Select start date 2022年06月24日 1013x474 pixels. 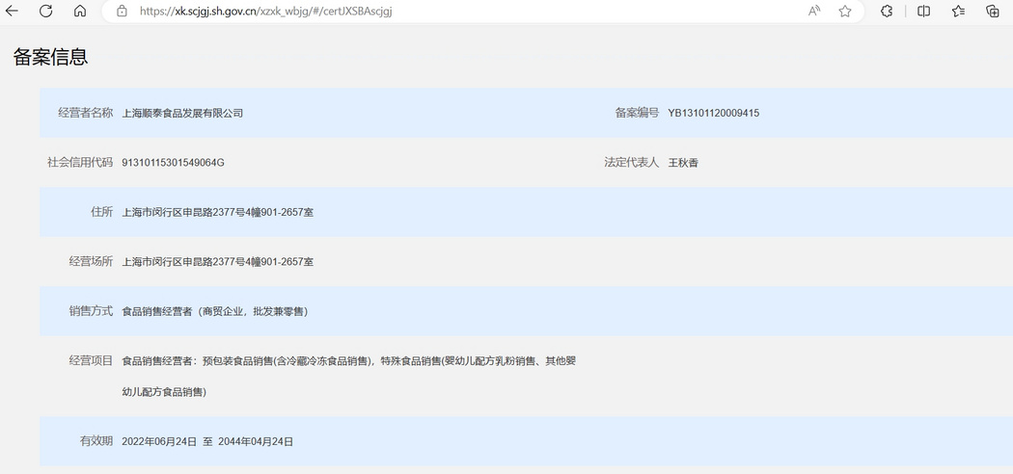click(159, 442)
